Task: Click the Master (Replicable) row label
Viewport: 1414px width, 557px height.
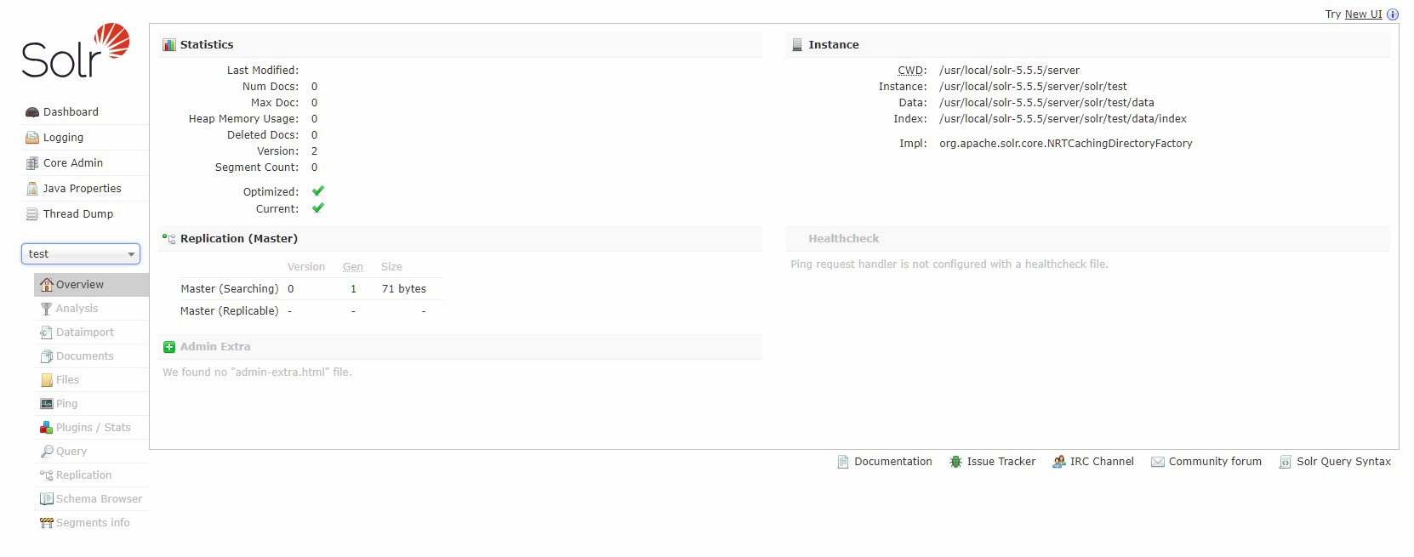Action: 230,311
